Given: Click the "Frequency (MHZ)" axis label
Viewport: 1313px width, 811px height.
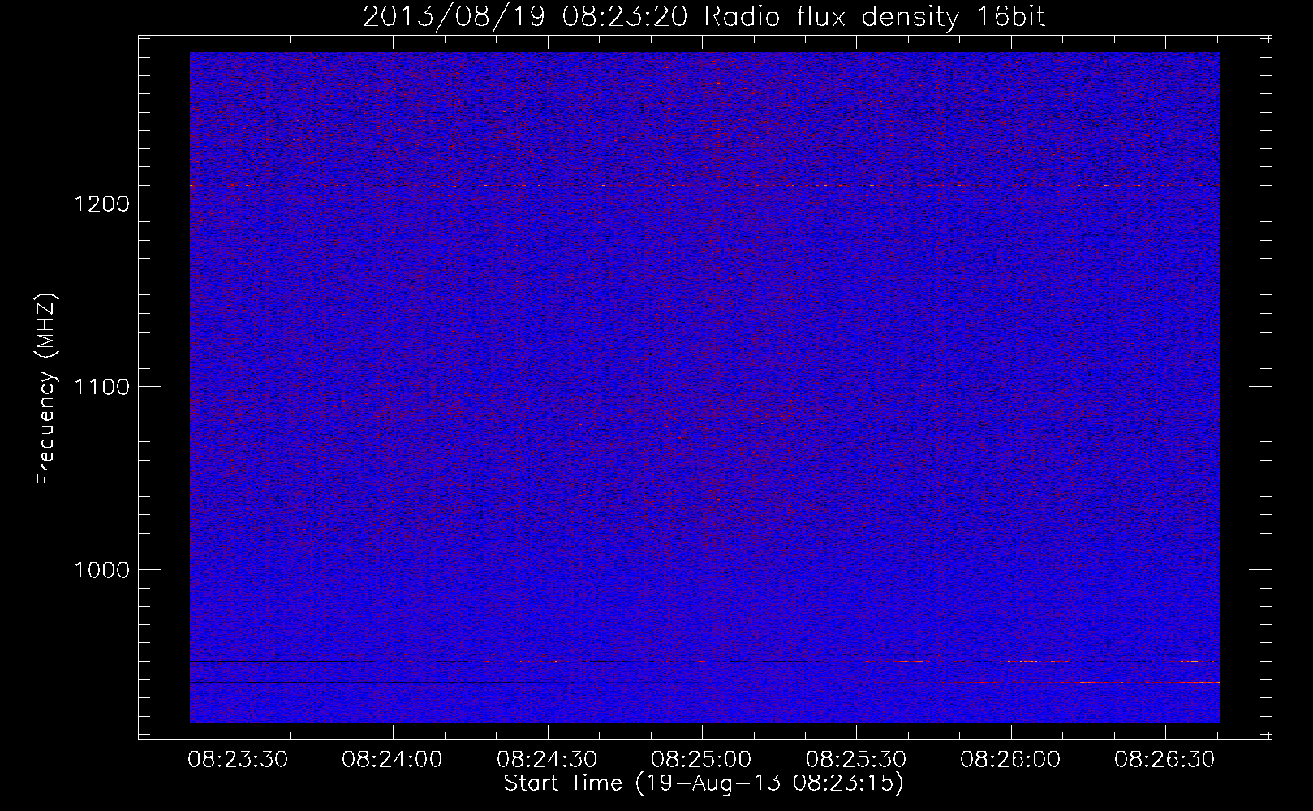Looking at the screenshot, I should [x=47, y=389].
